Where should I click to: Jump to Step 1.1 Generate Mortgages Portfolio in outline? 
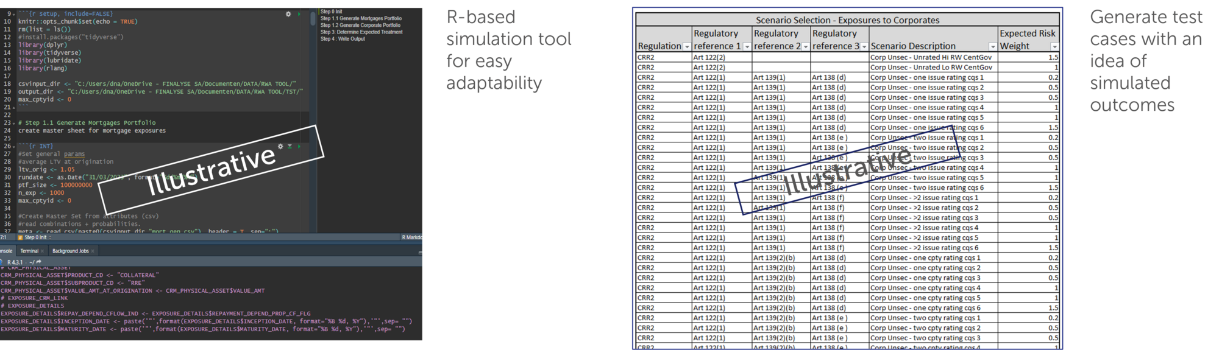[361, 18]
